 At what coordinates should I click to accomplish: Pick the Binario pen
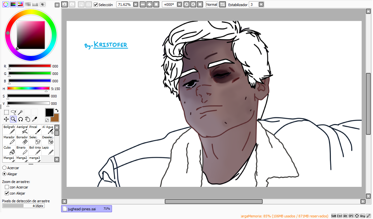[22, 150]
